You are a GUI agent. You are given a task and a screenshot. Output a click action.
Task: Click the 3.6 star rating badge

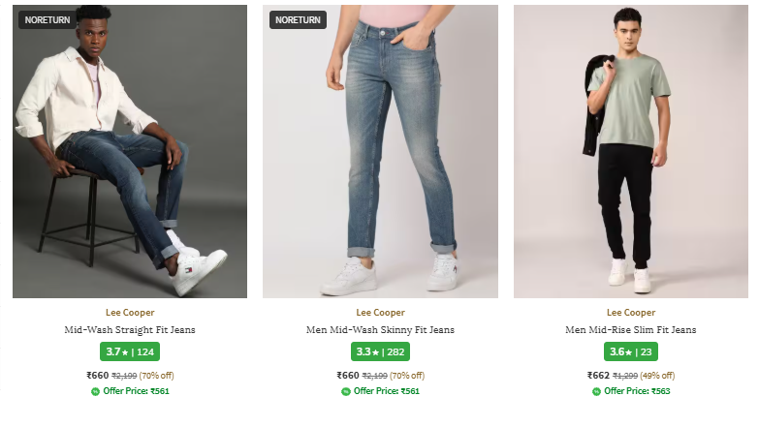coord(631,351)
